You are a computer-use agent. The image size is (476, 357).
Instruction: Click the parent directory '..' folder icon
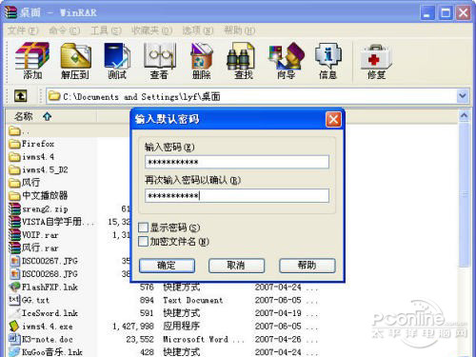pyautogui.click(x=14, y=130)
